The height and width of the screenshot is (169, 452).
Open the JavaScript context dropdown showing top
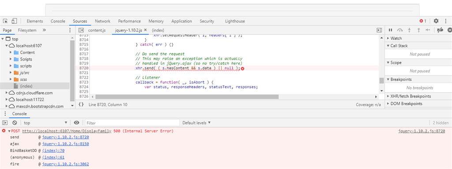tap(45, 123)
